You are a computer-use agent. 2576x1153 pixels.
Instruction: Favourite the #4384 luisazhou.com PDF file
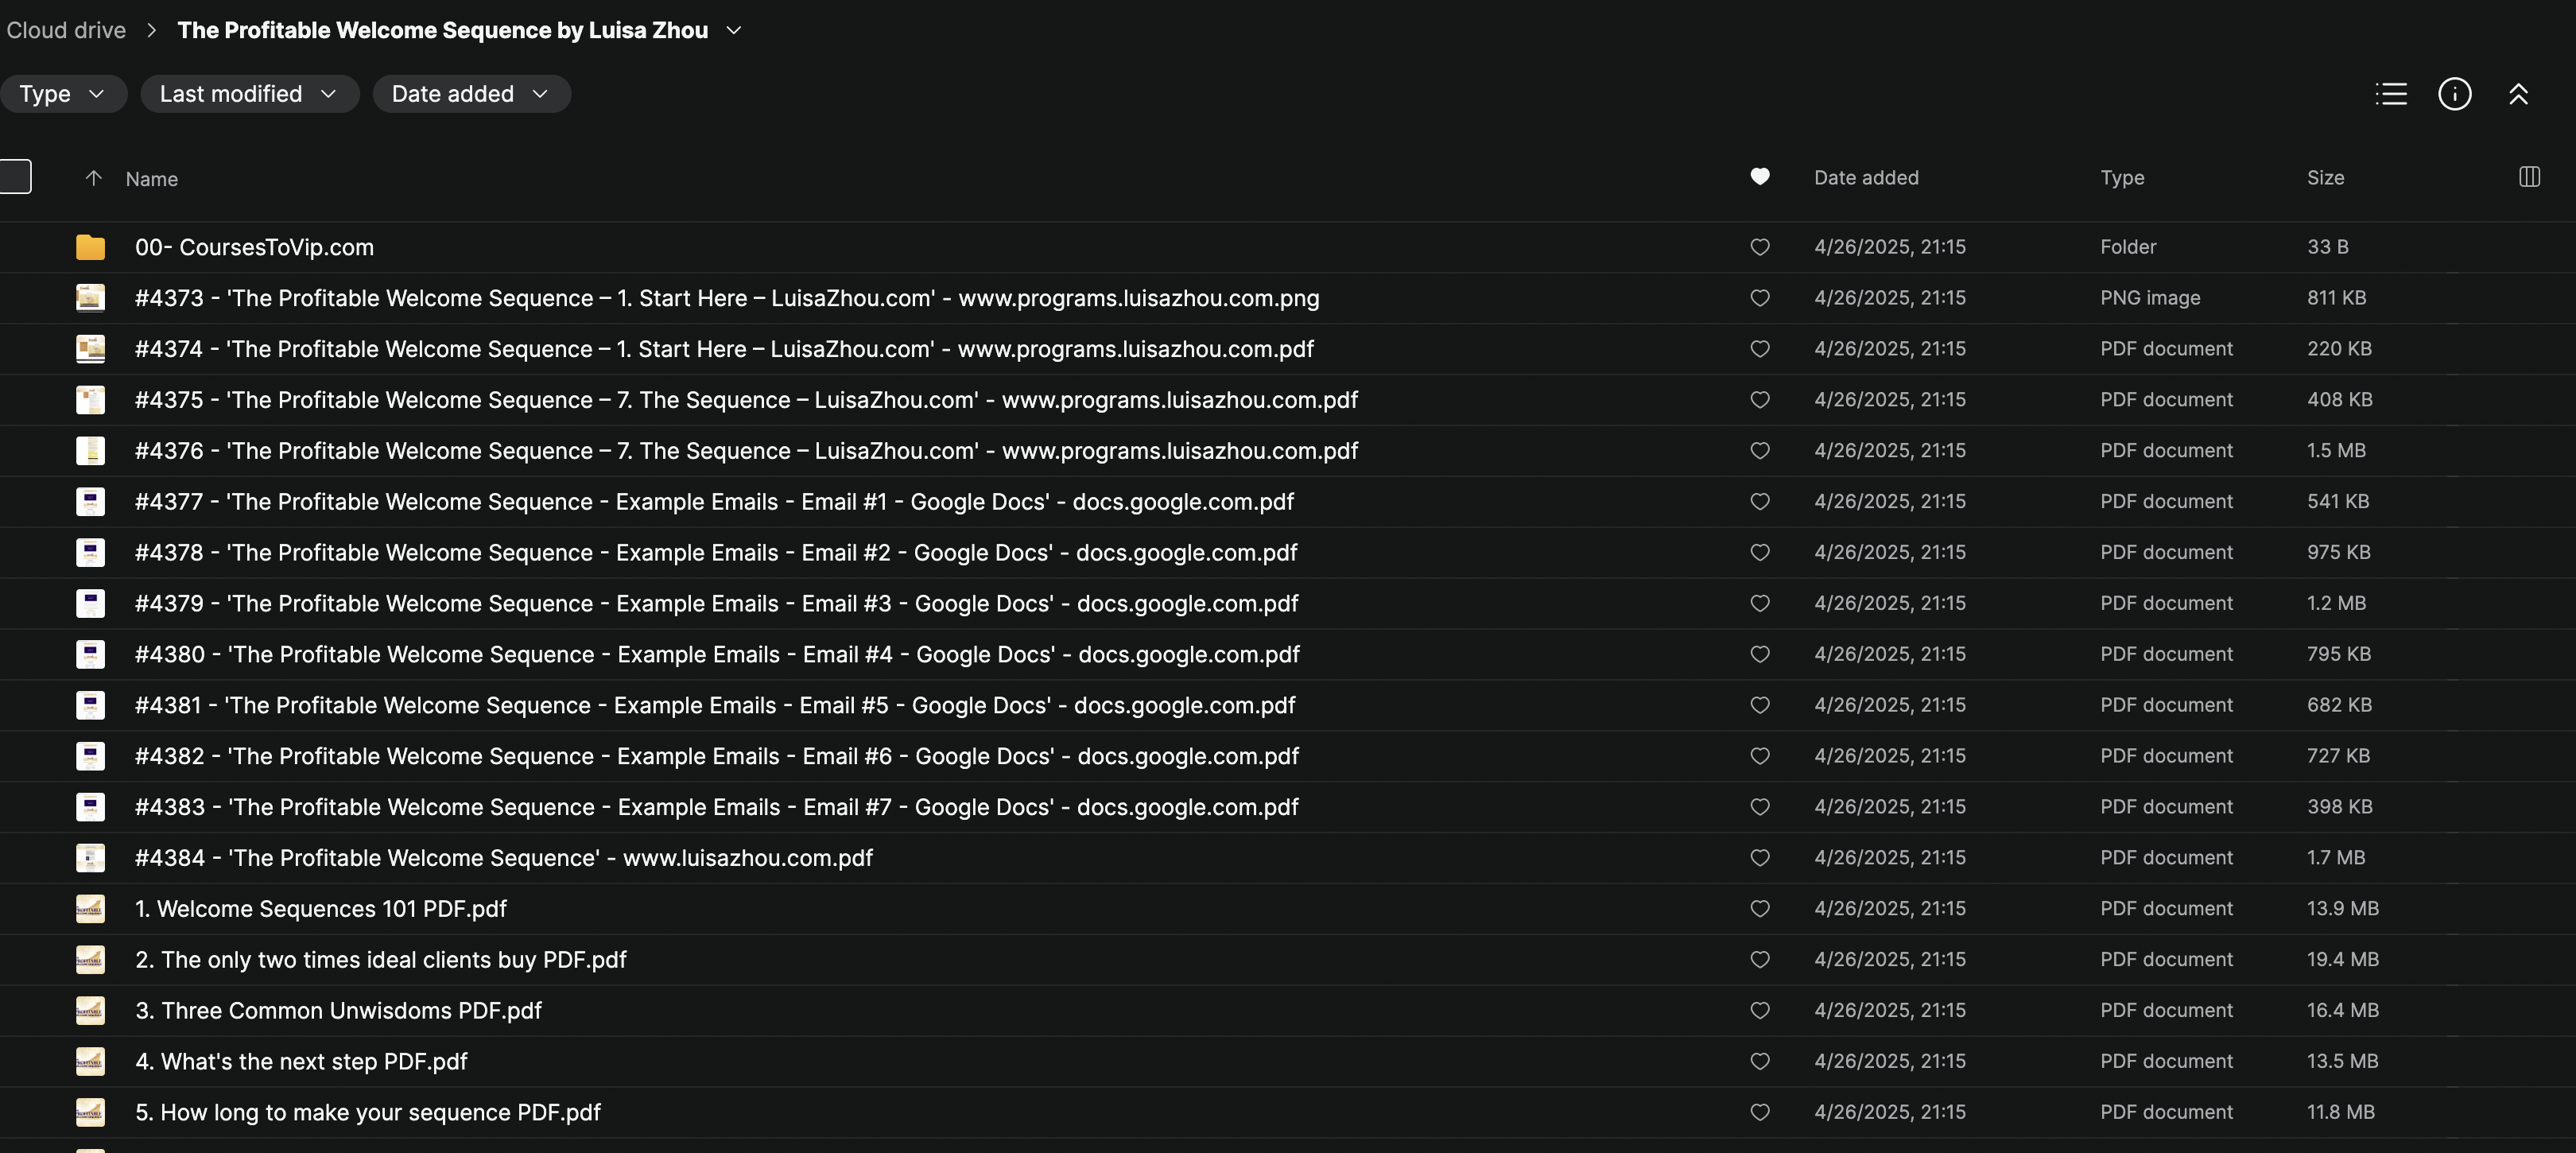1760,857
